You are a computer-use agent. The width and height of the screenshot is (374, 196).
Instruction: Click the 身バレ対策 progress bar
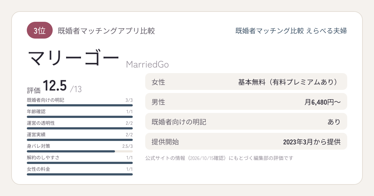point(80,152)
